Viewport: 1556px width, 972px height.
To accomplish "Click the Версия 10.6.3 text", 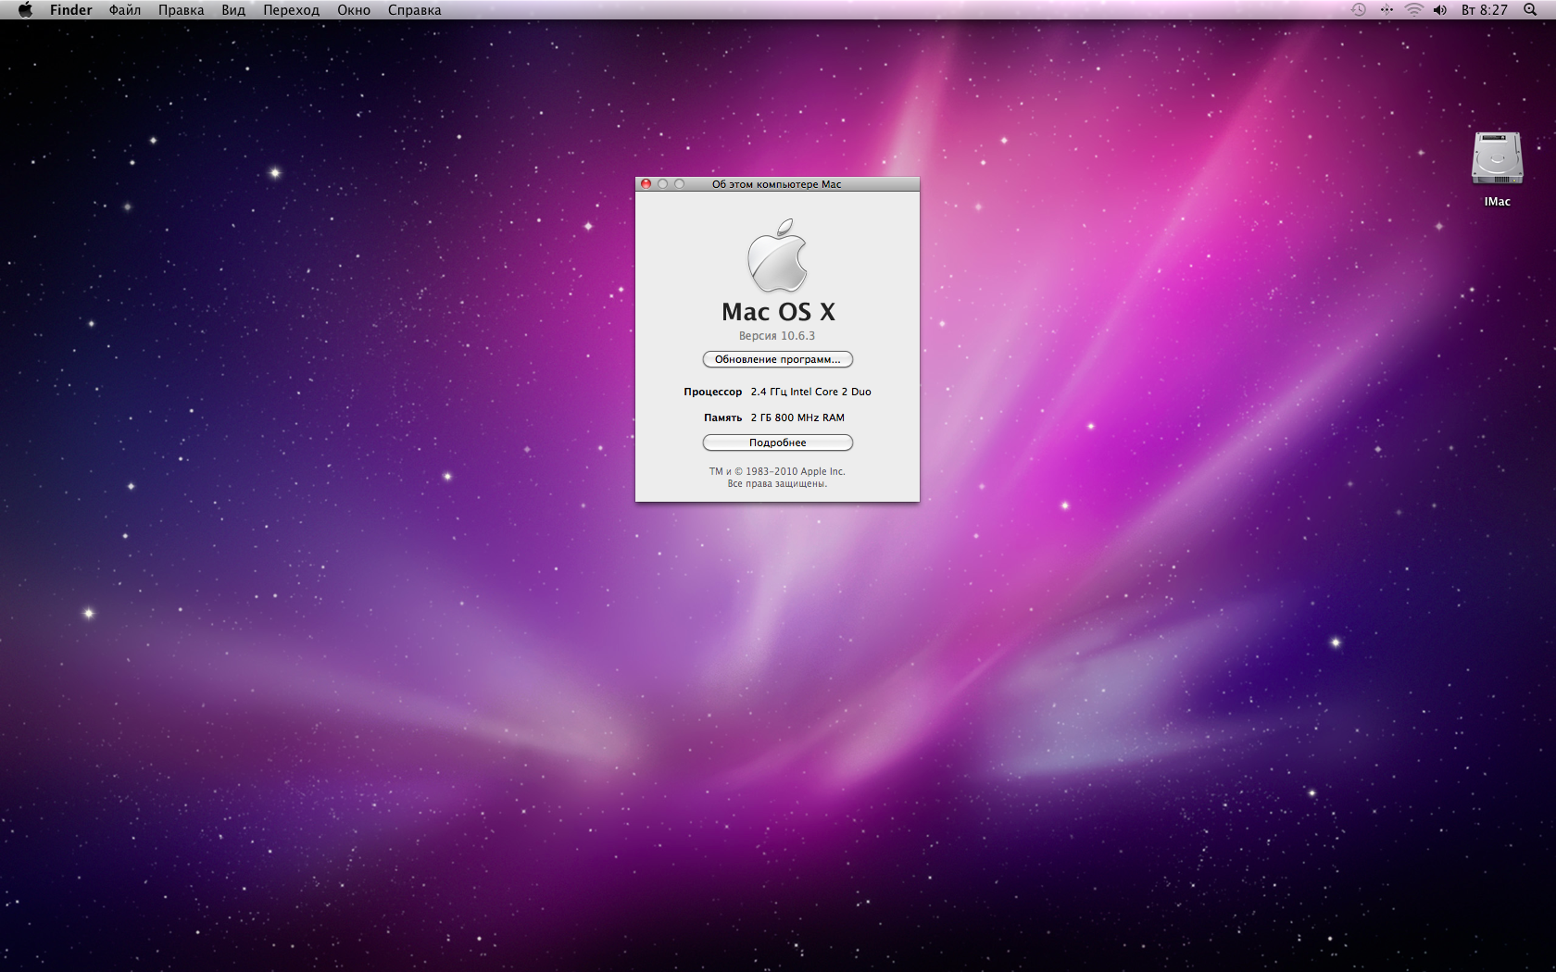I will pyautogui.click(x=776, y=336).
